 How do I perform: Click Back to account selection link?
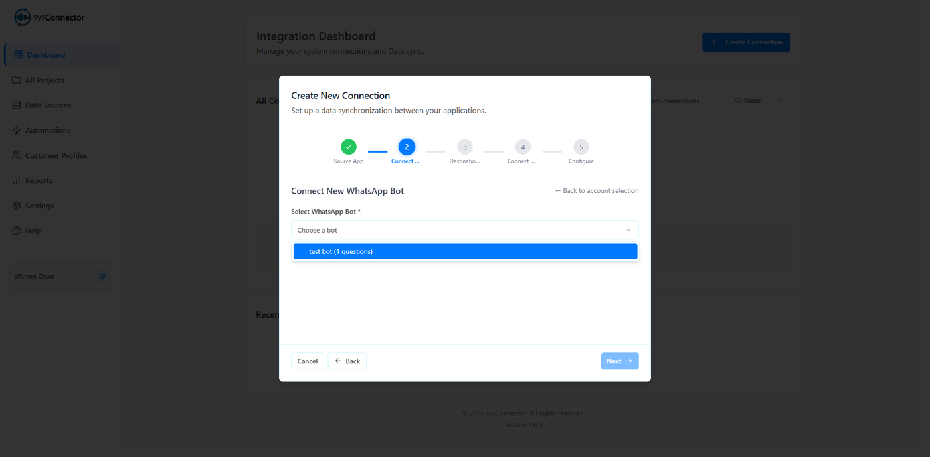[597, 191]
